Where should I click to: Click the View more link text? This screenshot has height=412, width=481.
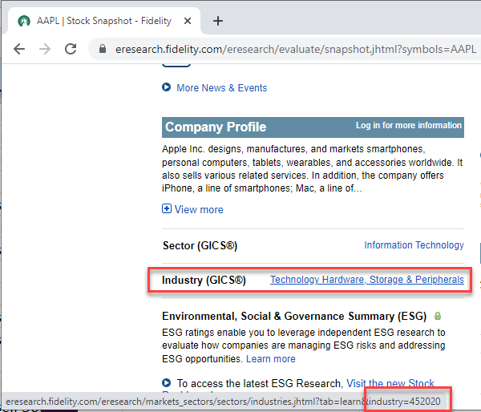pyautogui.click(x=199, y=209)
